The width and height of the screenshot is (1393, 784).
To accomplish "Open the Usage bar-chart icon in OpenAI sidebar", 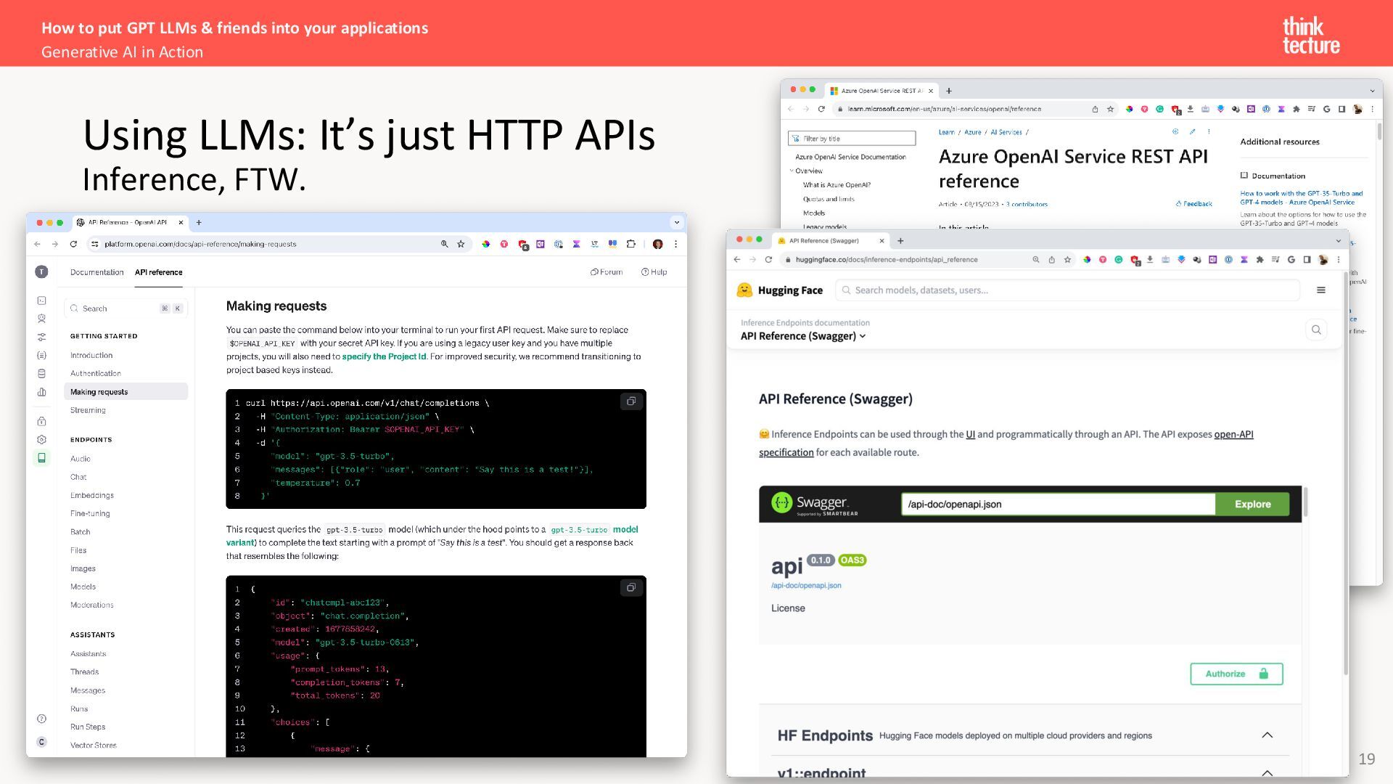I will click(x=41, y=392).
